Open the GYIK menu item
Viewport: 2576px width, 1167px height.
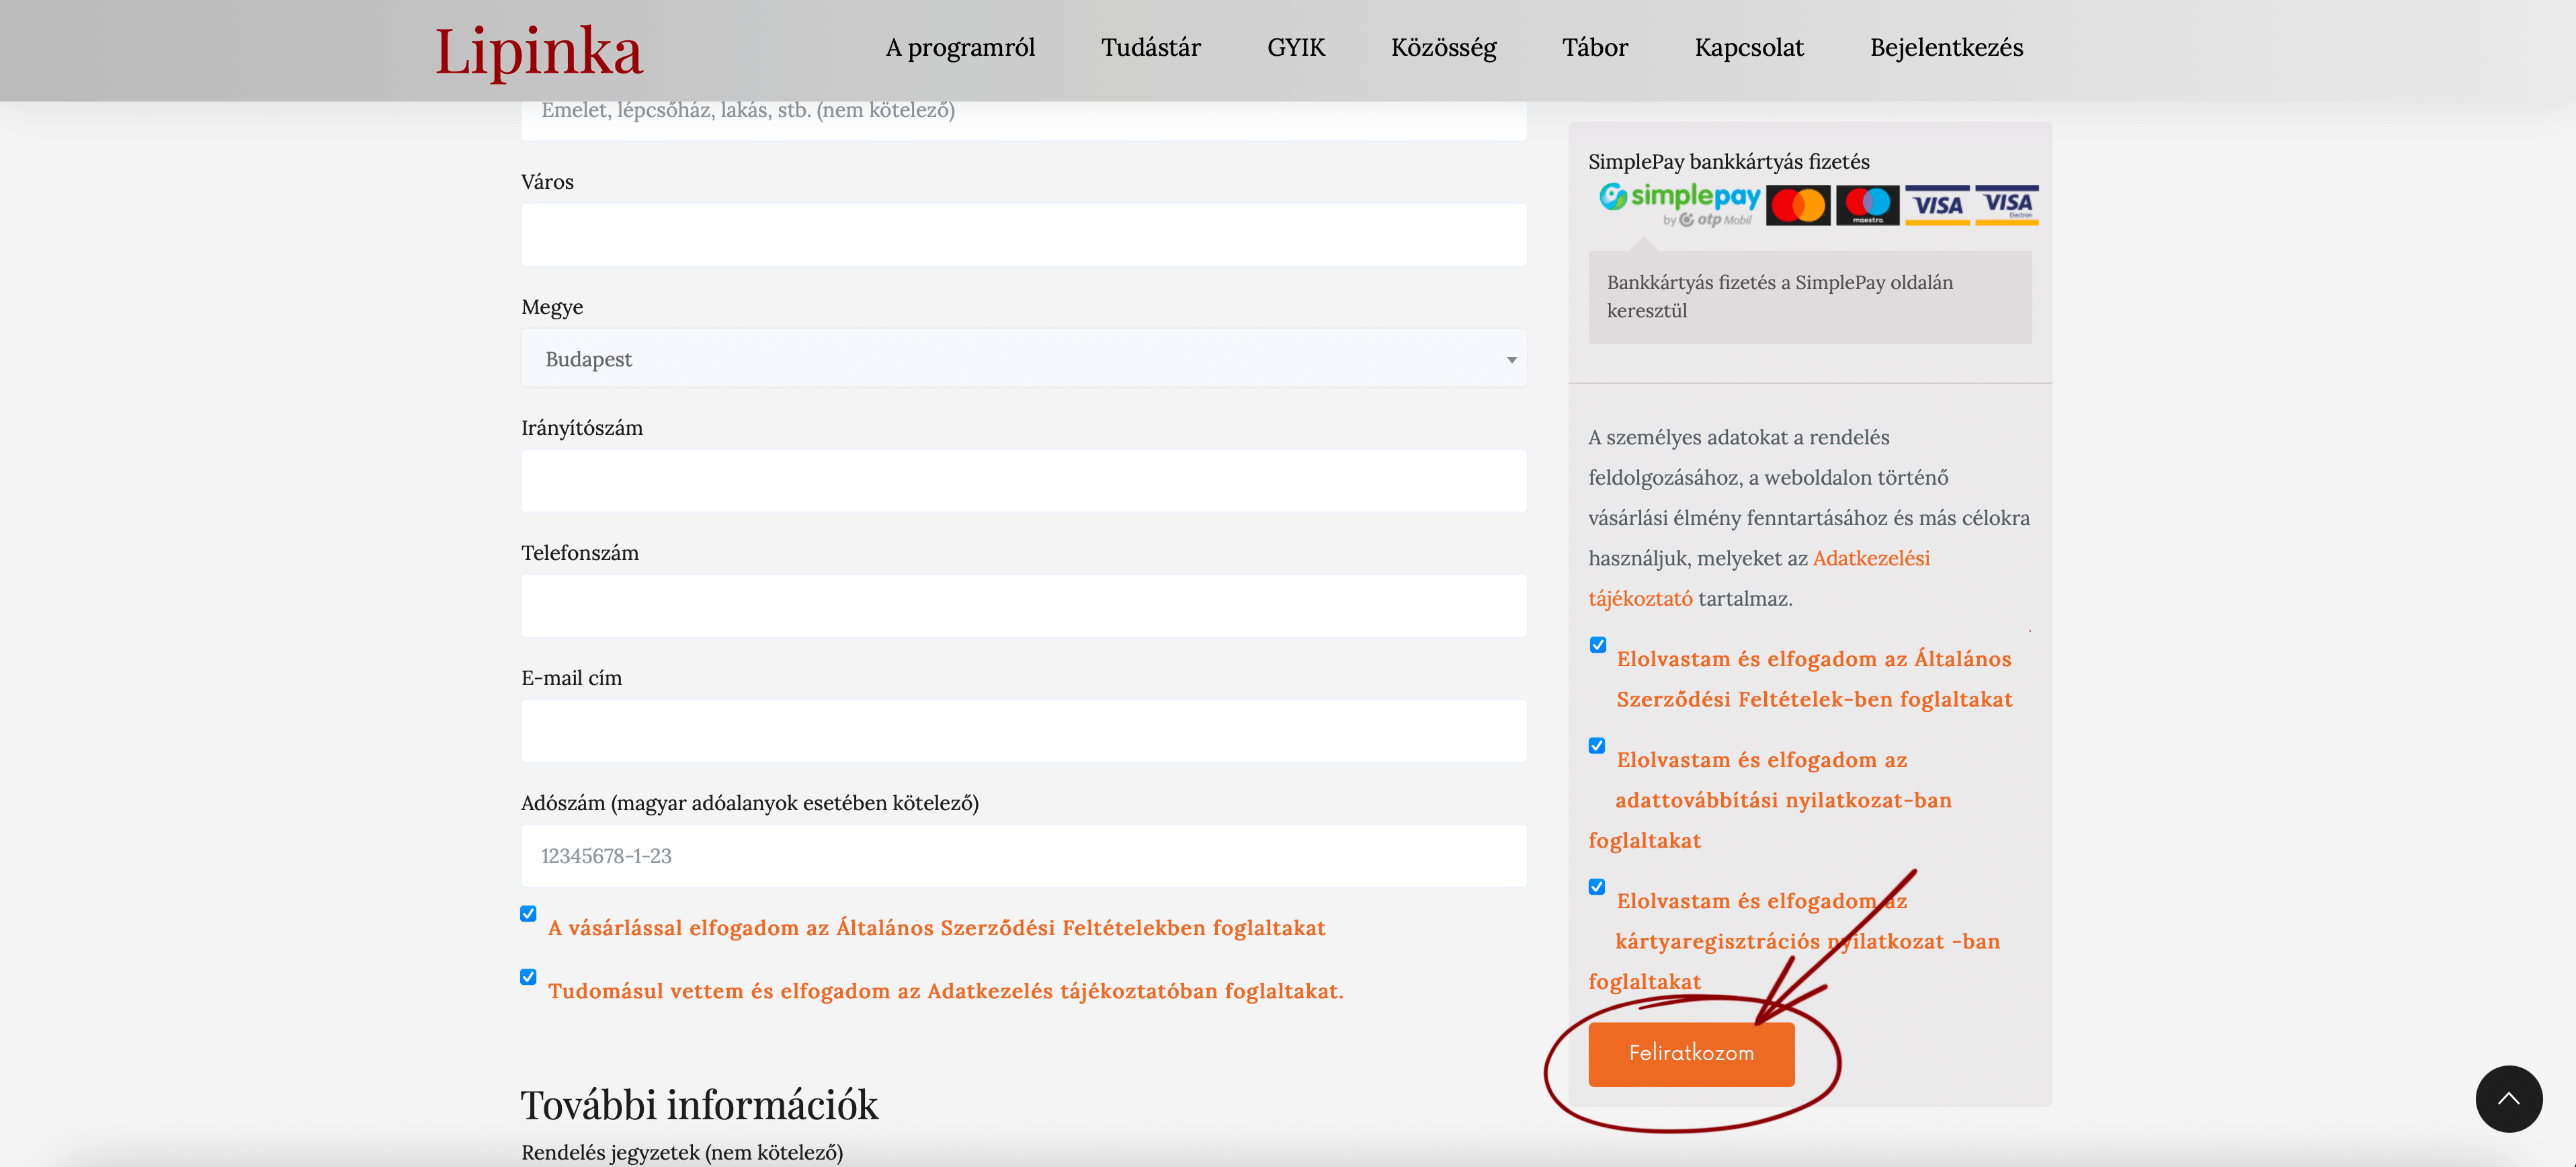point(1295,47)
